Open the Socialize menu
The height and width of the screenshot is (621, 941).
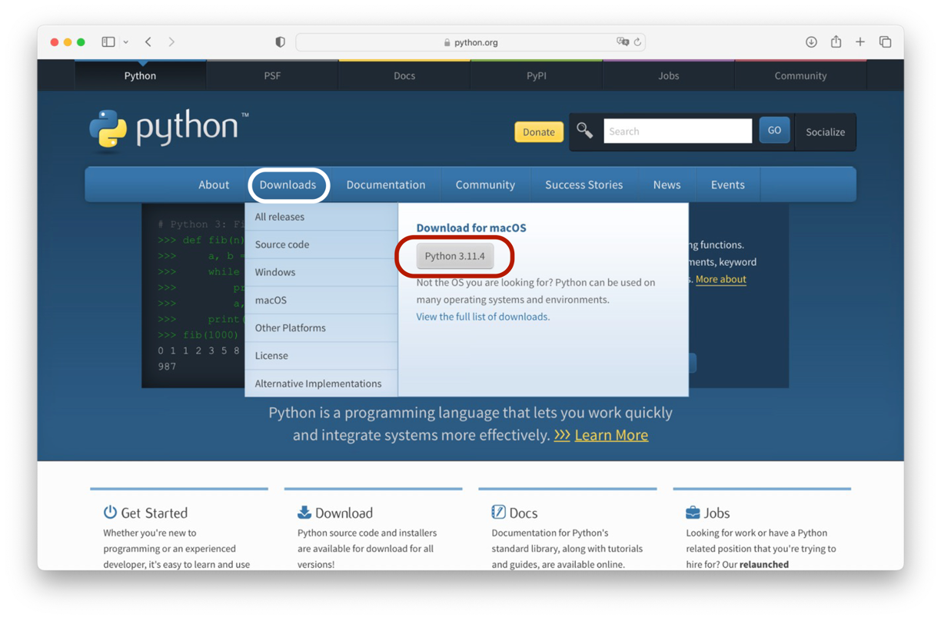tap(825, 132)
